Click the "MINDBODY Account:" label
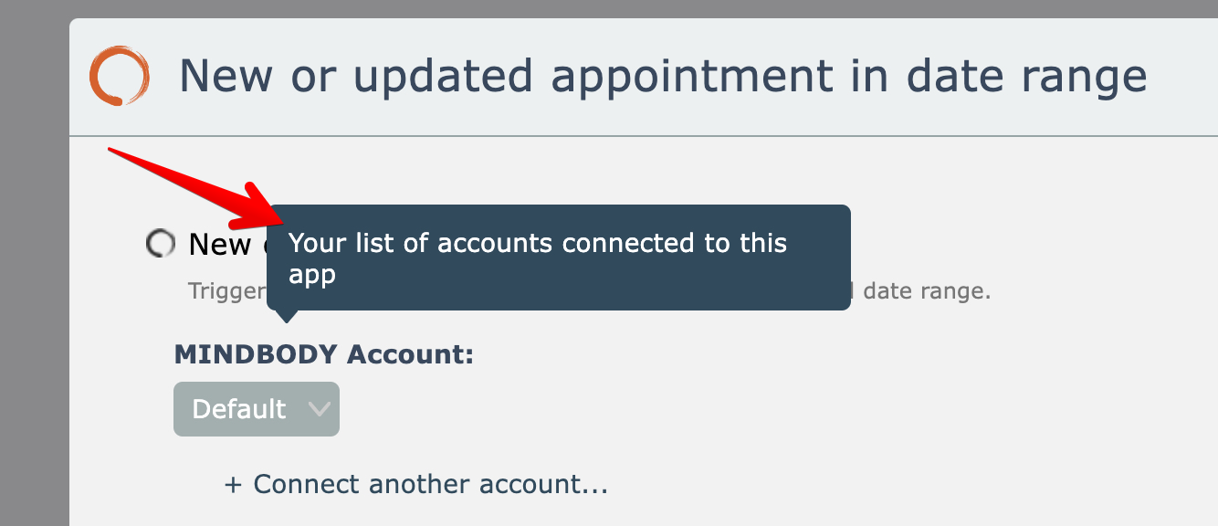The image size is (1218, 526). (324, 354)
